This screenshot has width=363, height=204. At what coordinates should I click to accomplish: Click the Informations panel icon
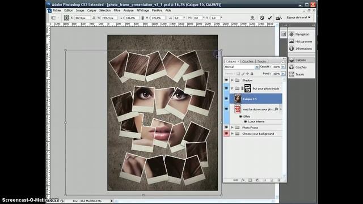coord(292,49)
